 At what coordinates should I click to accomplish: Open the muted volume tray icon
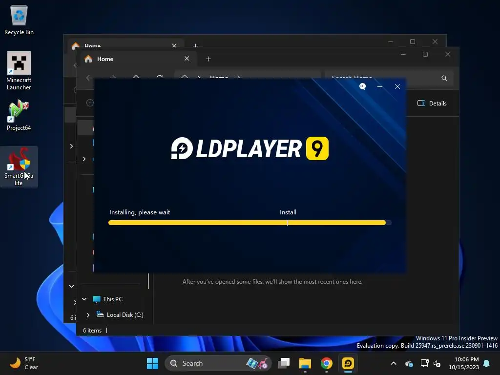point(437,363)
